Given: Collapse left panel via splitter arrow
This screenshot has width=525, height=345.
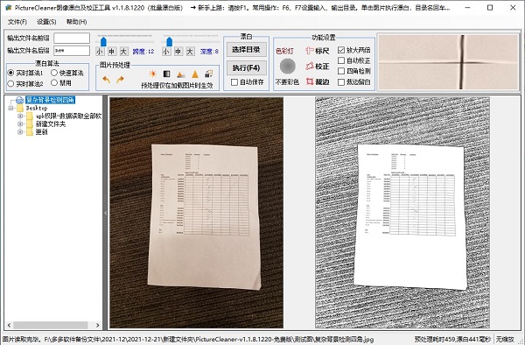Looking at the screenshot, I should (105, 213).
